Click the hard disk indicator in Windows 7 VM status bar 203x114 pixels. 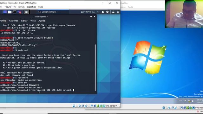pyautogui.click(x=164, y=108)
